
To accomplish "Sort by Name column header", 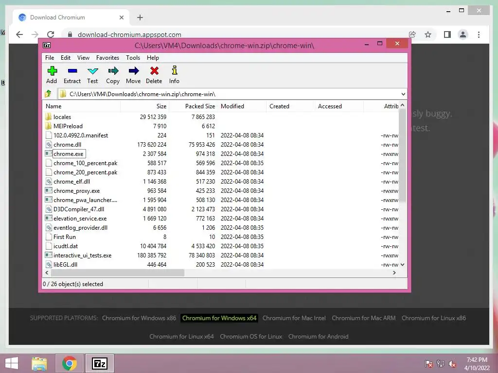I will tap(81, 106).
